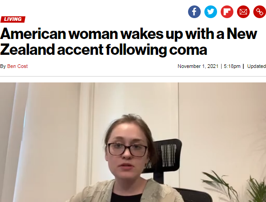This screenshot has width=266, height=202.
Task: Share the article on Facebook
Action: click(x=194, y=12)
